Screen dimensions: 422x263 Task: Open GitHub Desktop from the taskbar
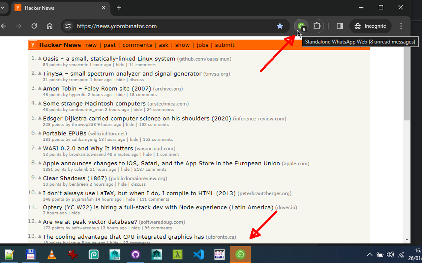(136, 254)
